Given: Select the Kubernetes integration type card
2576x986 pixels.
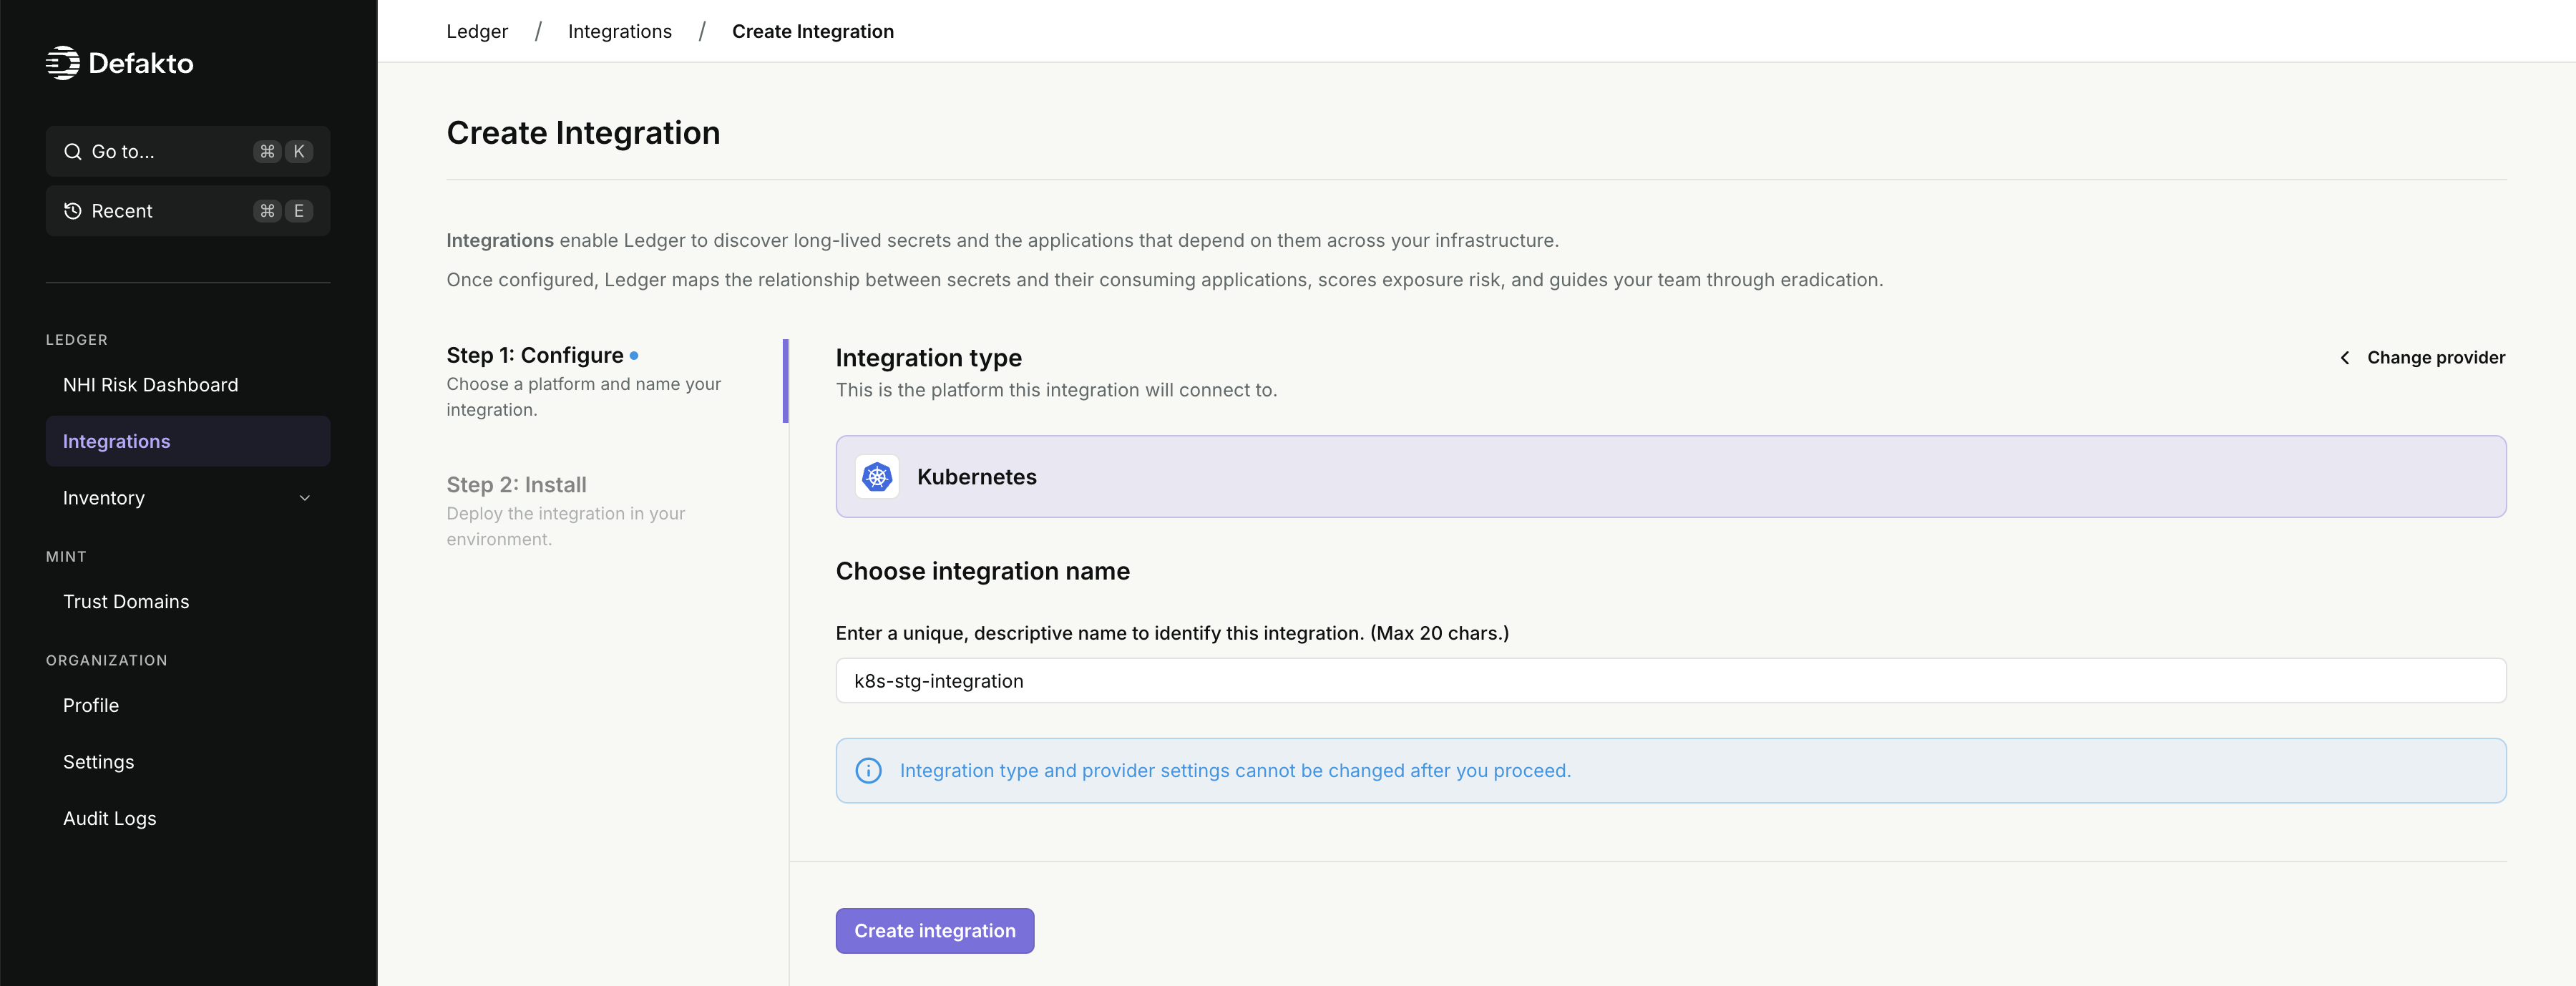Looking at the screenshot, I should (1670, 477).
